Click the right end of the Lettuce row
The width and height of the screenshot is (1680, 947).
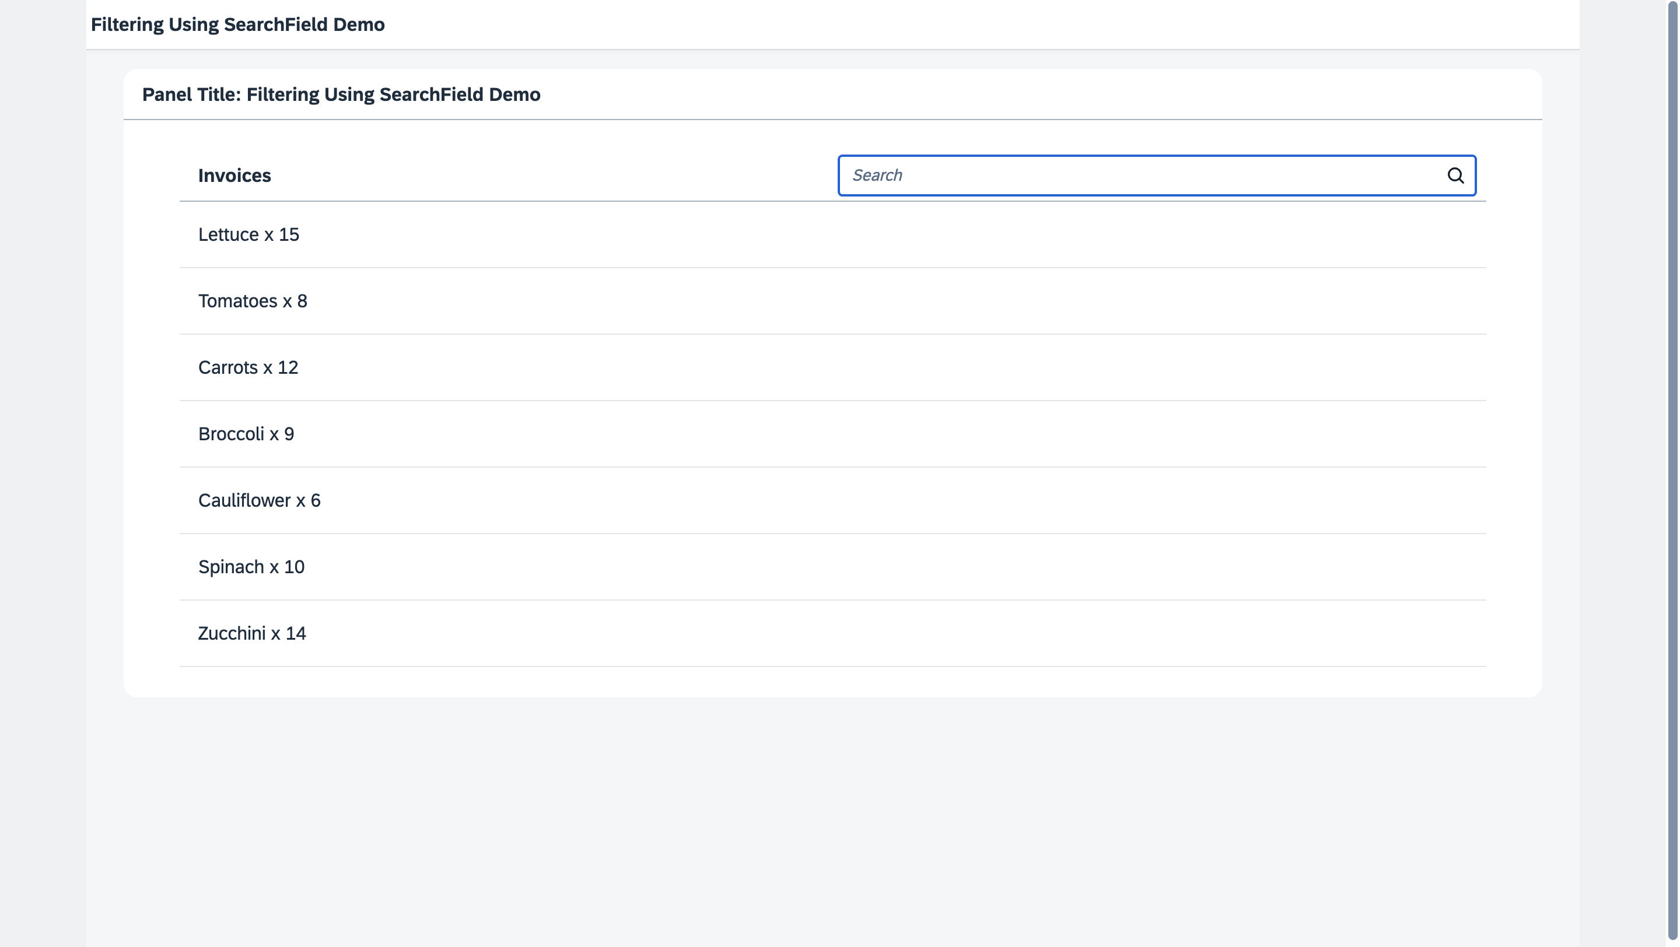pos(1435,234)
